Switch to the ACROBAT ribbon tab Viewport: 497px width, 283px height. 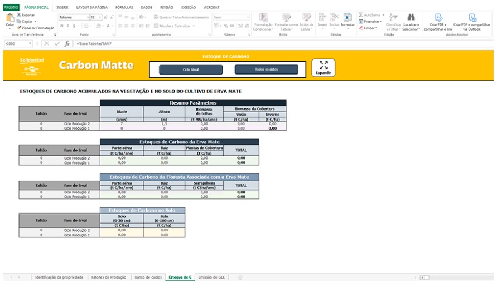click(211, 7)
